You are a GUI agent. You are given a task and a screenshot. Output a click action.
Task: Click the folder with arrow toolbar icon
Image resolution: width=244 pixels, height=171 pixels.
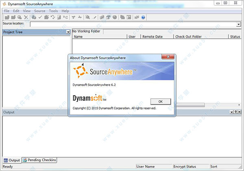pos(13,17)
